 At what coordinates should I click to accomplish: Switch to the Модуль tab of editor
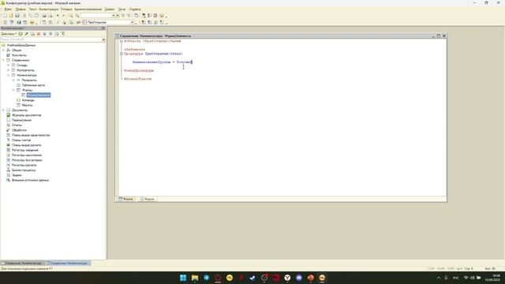click(x=148, y=199)
